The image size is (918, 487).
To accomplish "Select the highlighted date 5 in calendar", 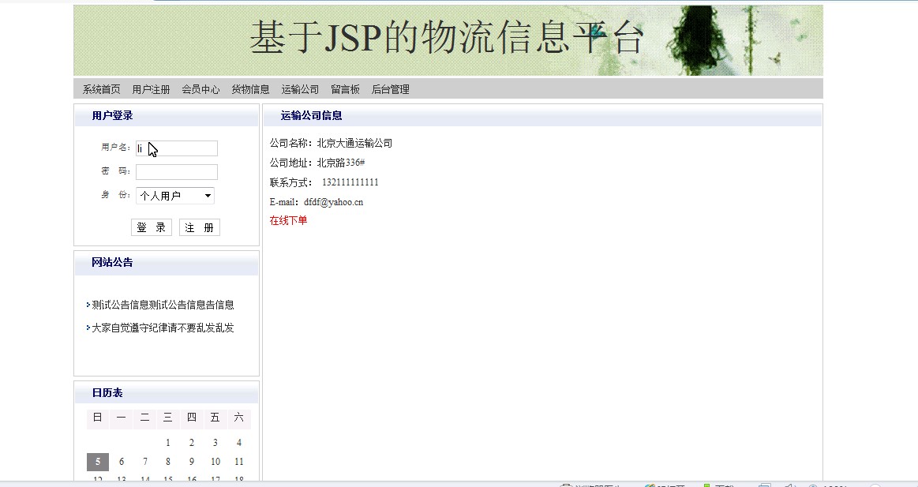I will tap(98, 462).
